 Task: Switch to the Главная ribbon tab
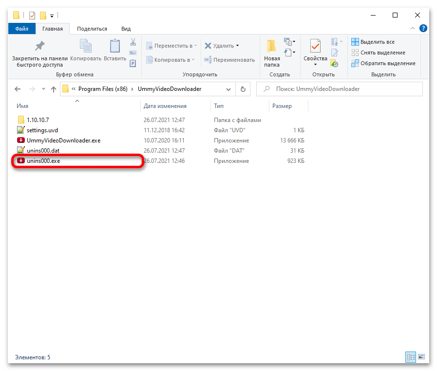point(53,29)
